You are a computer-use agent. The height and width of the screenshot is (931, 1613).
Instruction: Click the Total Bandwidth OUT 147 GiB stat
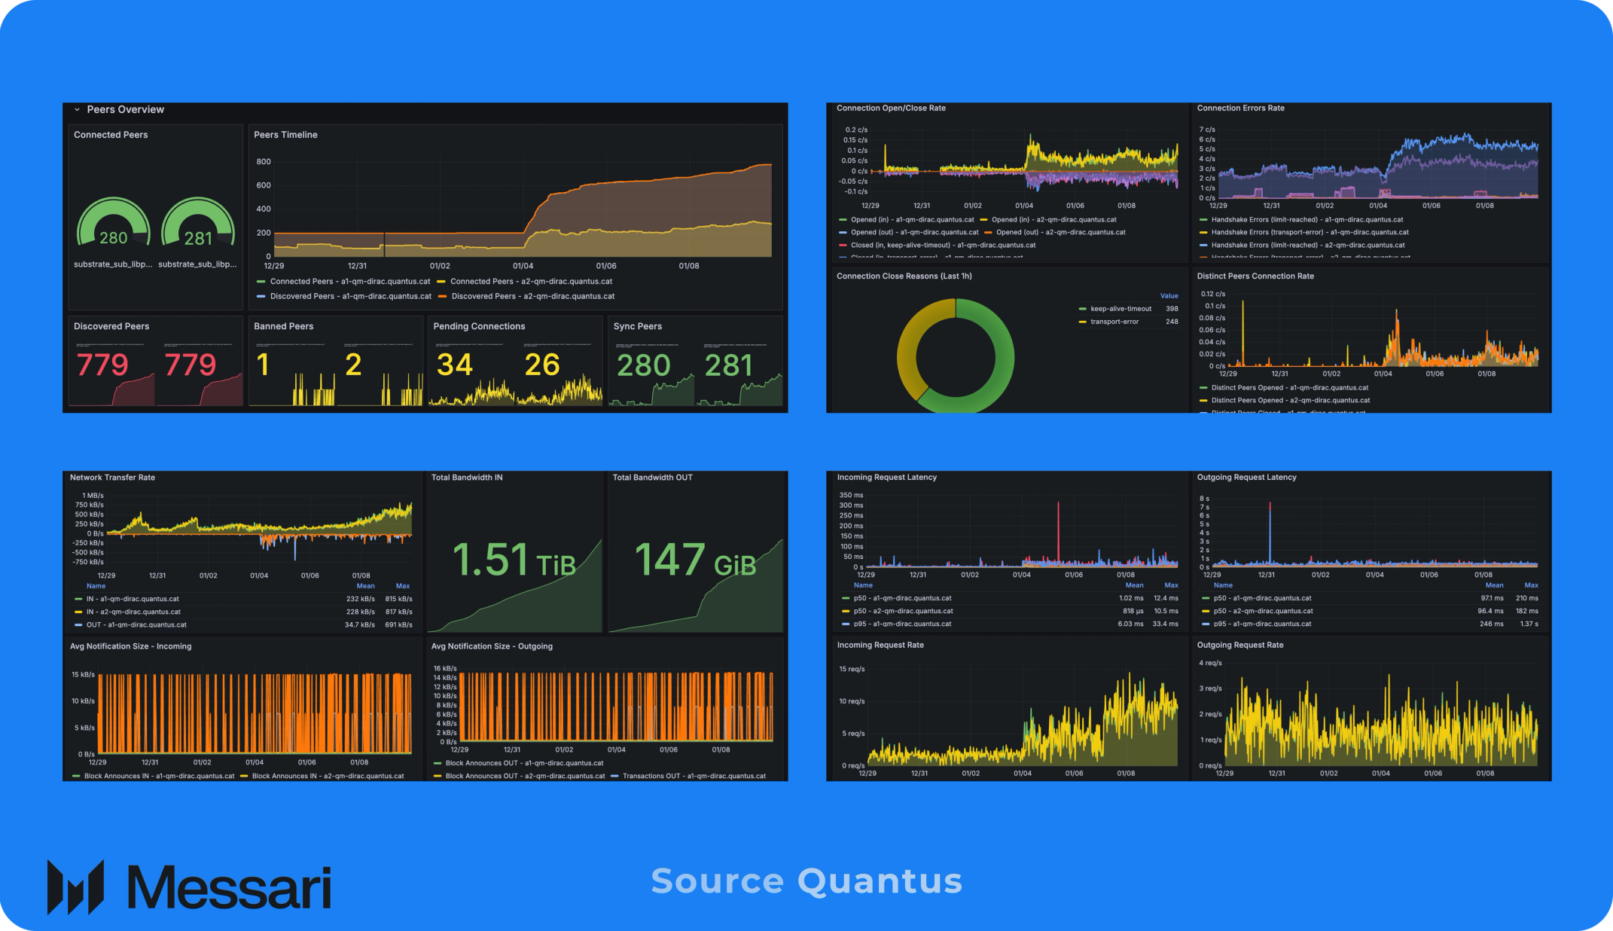click(695, 560)
